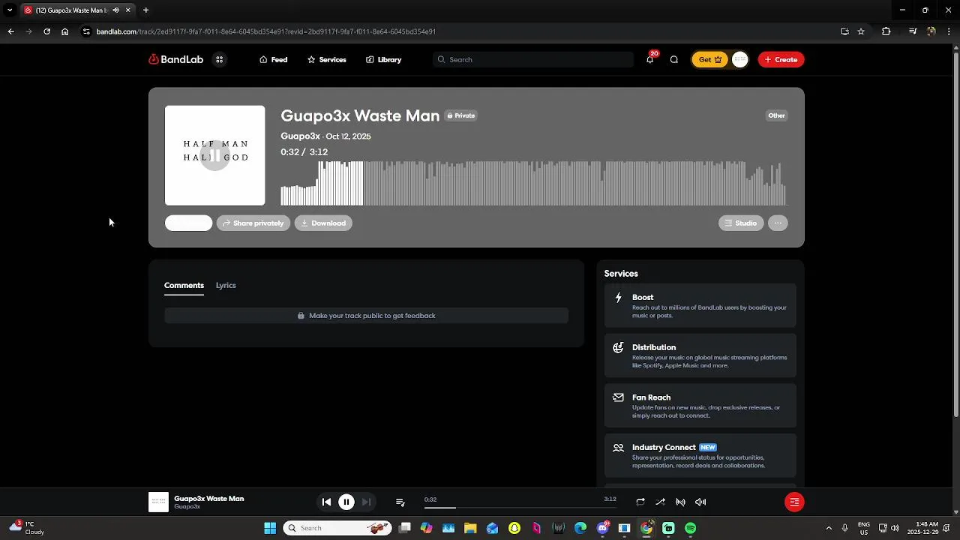Click the red round queue panel button

(794, 502)
